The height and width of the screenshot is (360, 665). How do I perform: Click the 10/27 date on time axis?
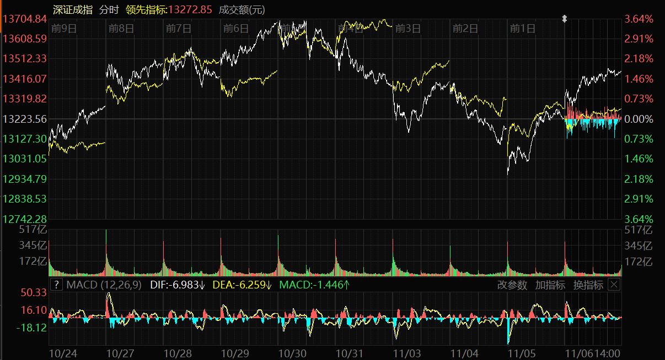119,352
